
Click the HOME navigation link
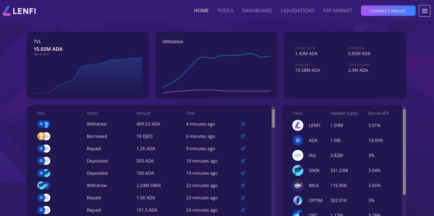pos(201,10)
